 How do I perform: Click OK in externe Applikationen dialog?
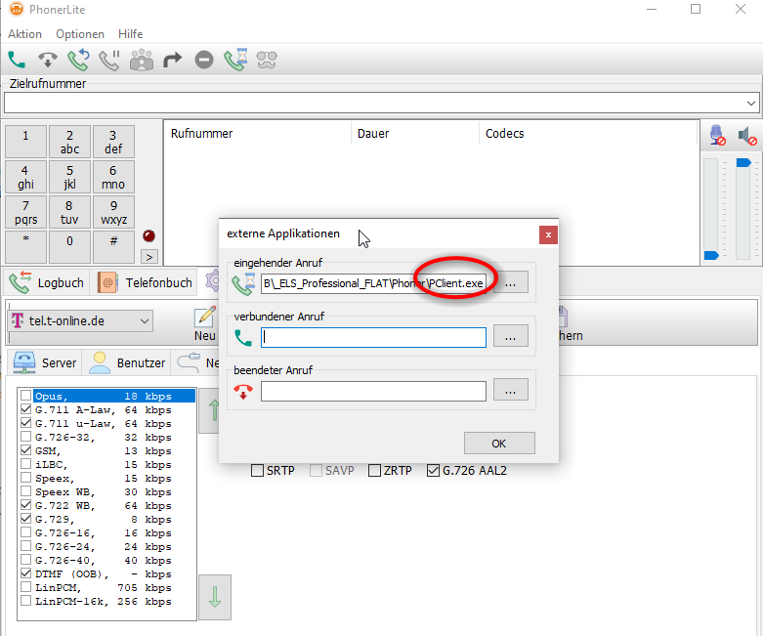[498, 443]
